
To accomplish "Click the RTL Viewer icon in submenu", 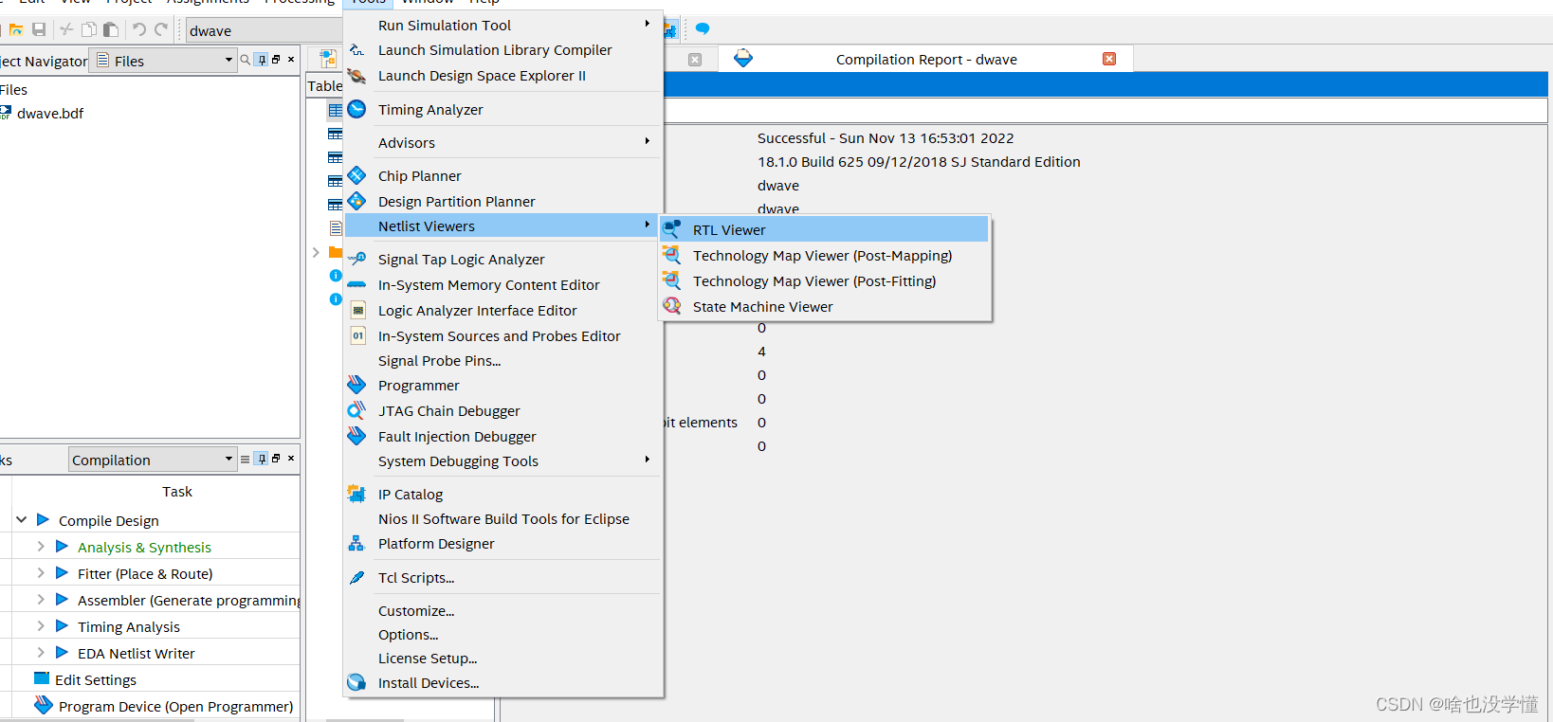I will (672, 229).
